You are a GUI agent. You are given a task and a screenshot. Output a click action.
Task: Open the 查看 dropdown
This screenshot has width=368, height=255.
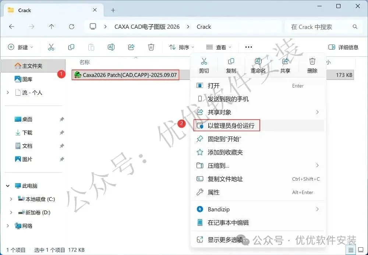tap(219, 47)
